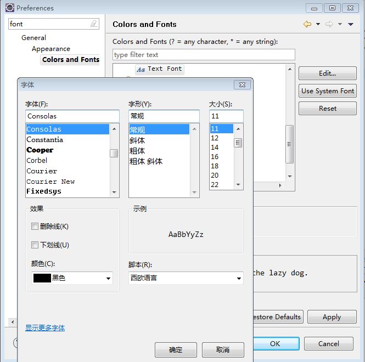The width and height of the screenshot is (365, 362).
Task: Click Colors and Fonts tree scrollbar thumb
Action: tap(289, 144)
